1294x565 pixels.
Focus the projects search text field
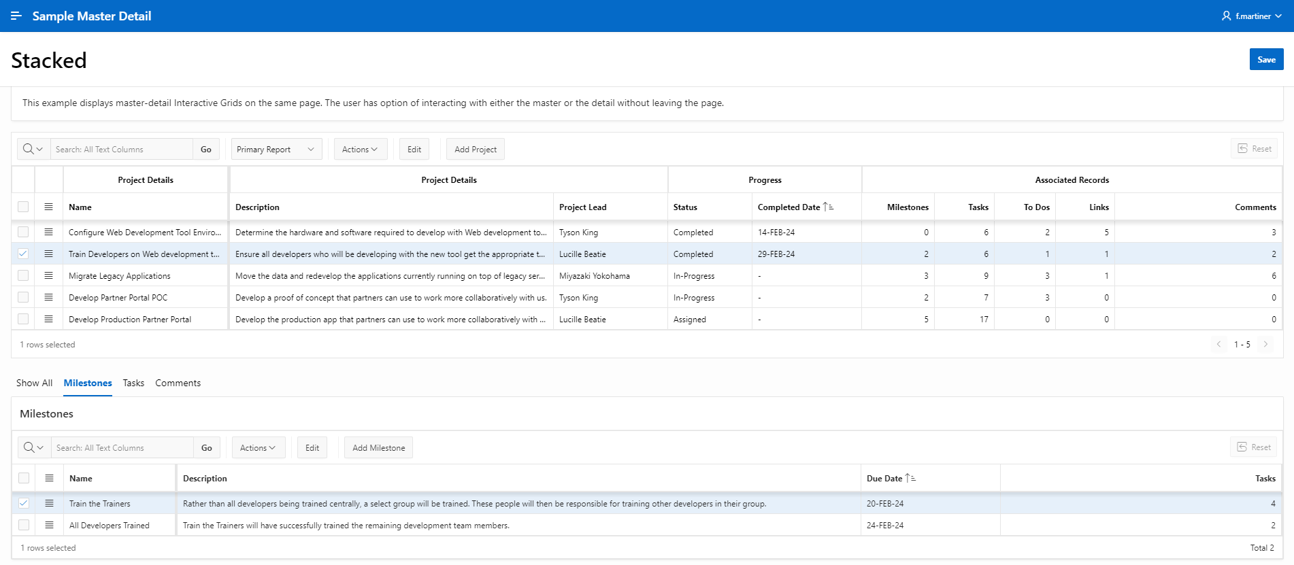click(122, 149)
